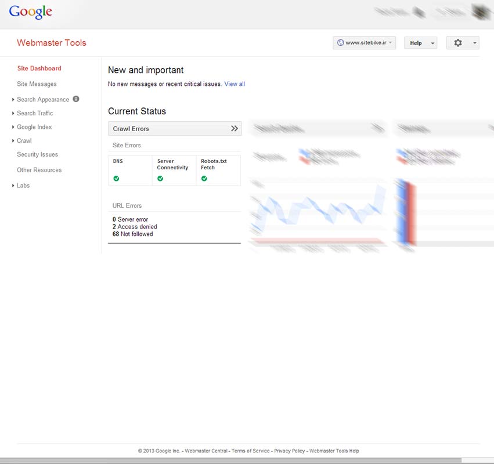Click the Robots.txt Fetch green checkmark
The height and width of the screenshot is (464, 494).
(204, 179)
